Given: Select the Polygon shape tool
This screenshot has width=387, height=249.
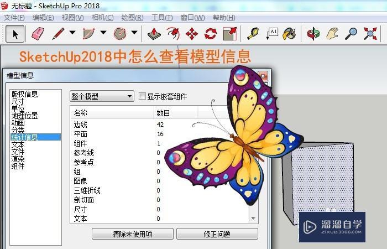Looking at the screenshot, I should [x=120, y=34].
